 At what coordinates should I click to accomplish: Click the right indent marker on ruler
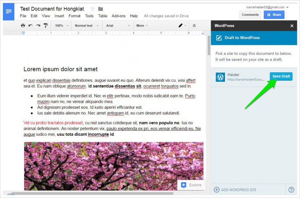point(202,33)
